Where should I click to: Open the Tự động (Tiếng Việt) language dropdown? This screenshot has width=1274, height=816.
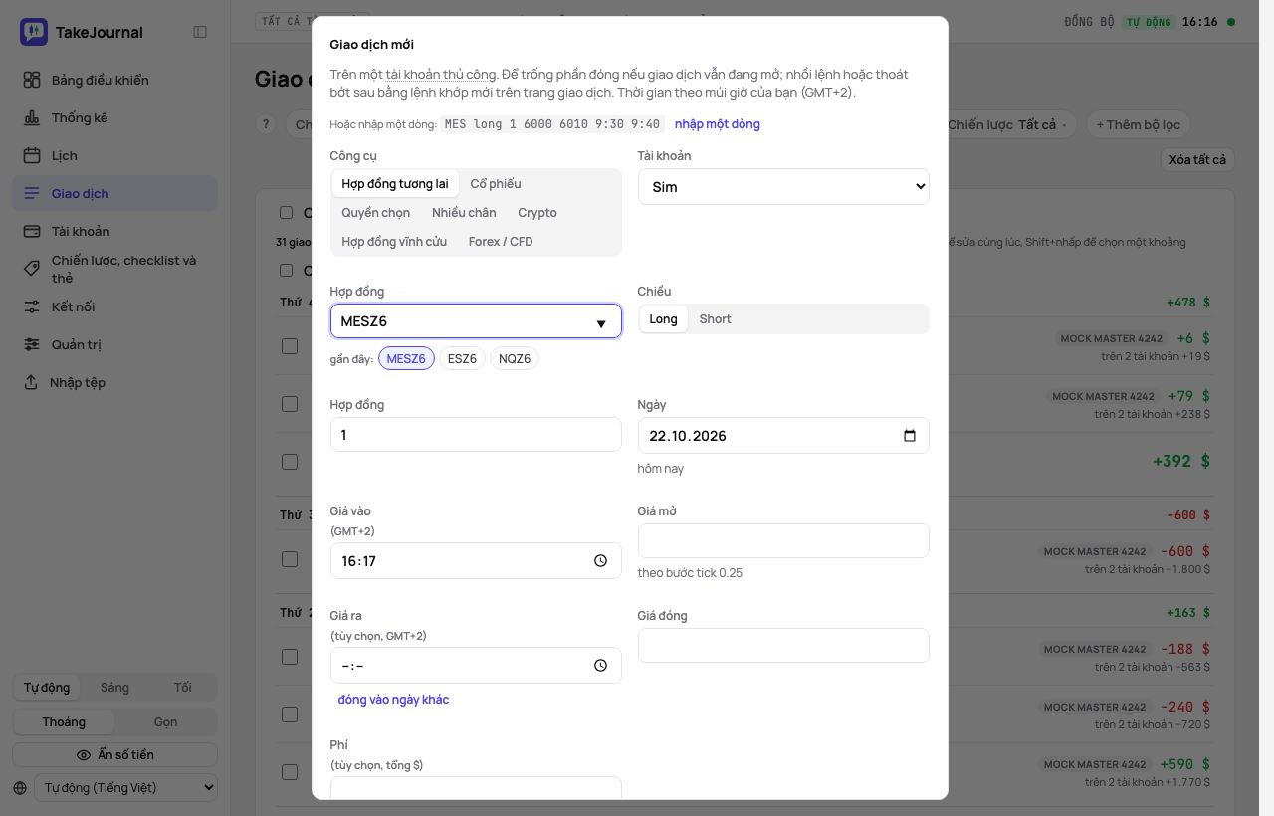pyautogui.click(x=126, y=788)
